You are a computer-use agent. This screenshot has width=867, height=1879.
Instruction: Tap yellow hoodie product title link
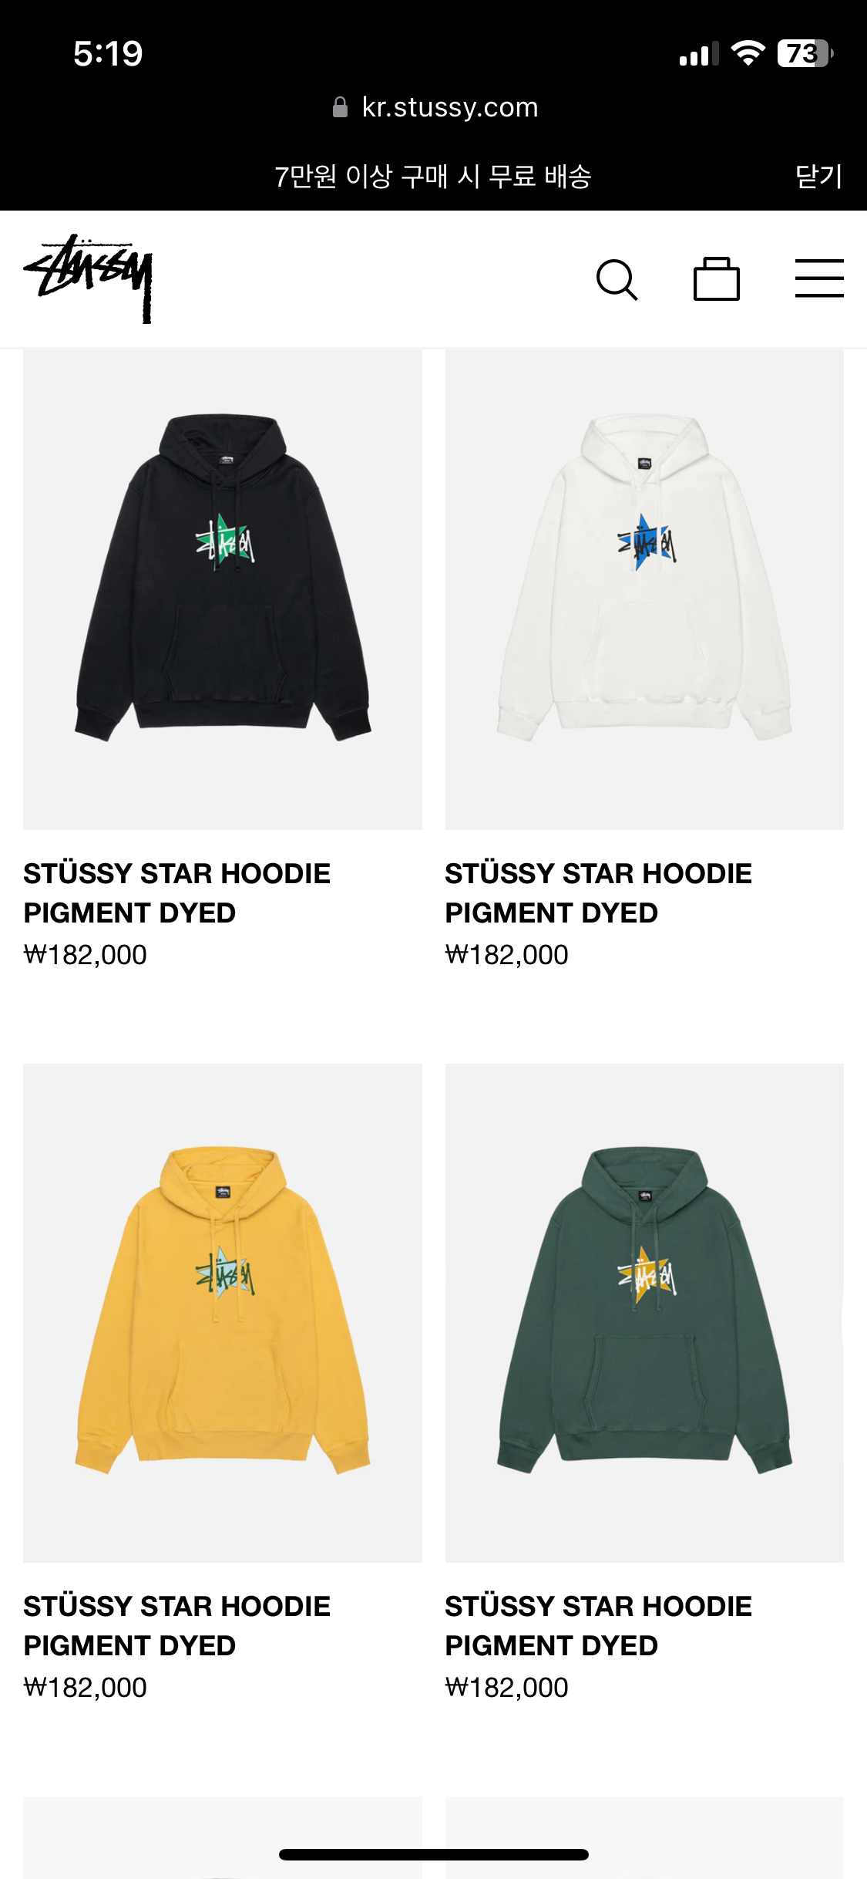(x=177, y=1626)
